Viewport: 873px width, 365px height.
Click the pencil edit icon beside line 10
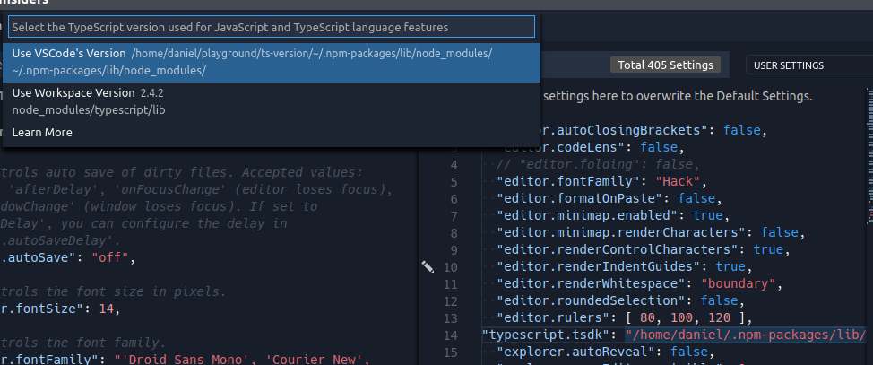click(427, 267)
